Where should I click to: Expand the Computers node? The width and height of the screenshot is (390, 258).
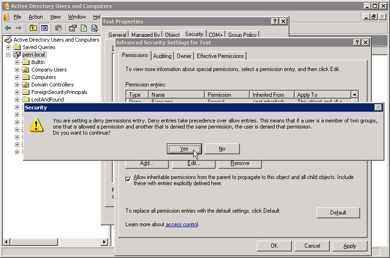(17, 77)
